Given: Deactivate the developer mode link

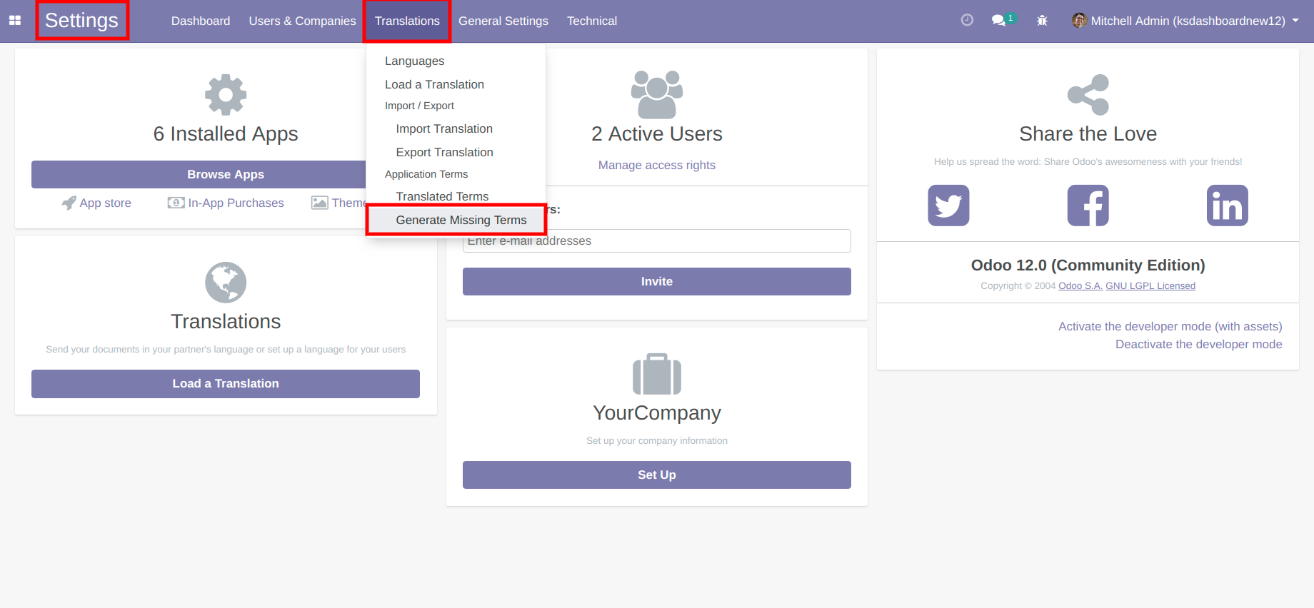Looking at the screenshot, I should (1198, 344).
